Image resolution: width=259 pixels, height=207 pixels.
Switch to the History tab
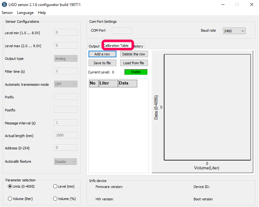pyautogui.click(x=139, y=46)
